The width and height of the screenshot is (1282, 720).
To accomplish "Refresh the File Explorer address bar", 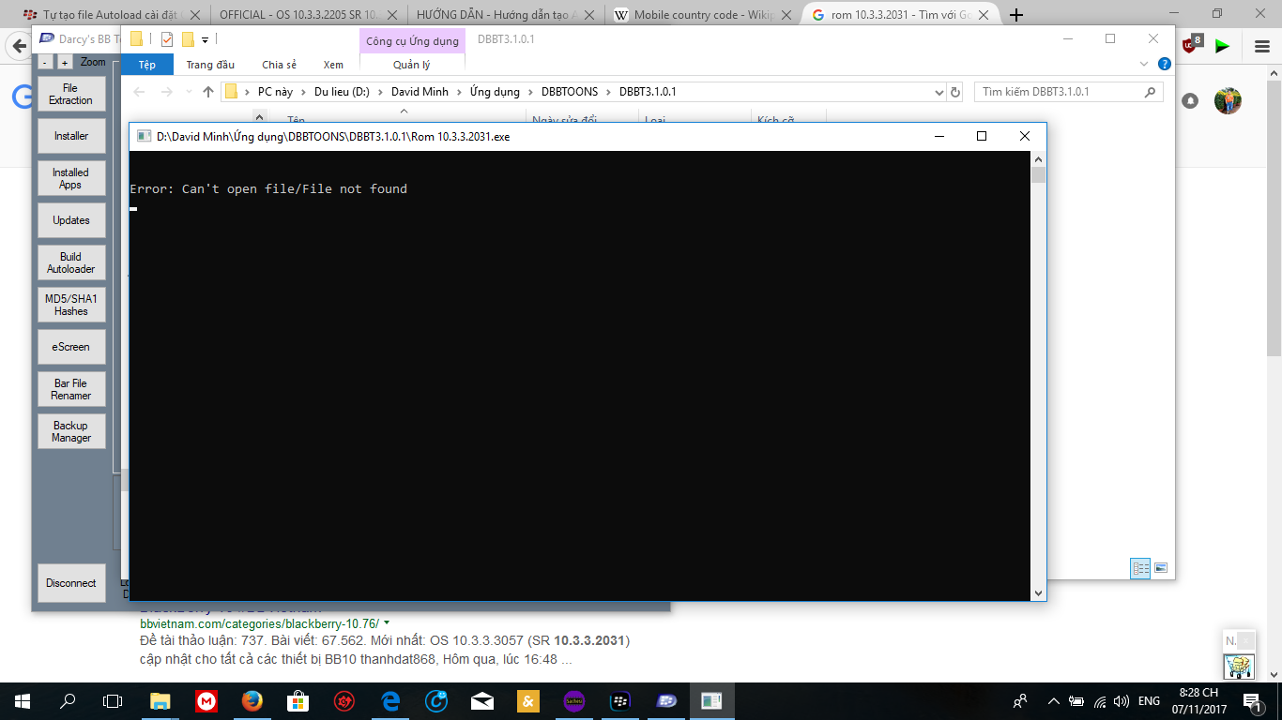I will coord(955,92).
